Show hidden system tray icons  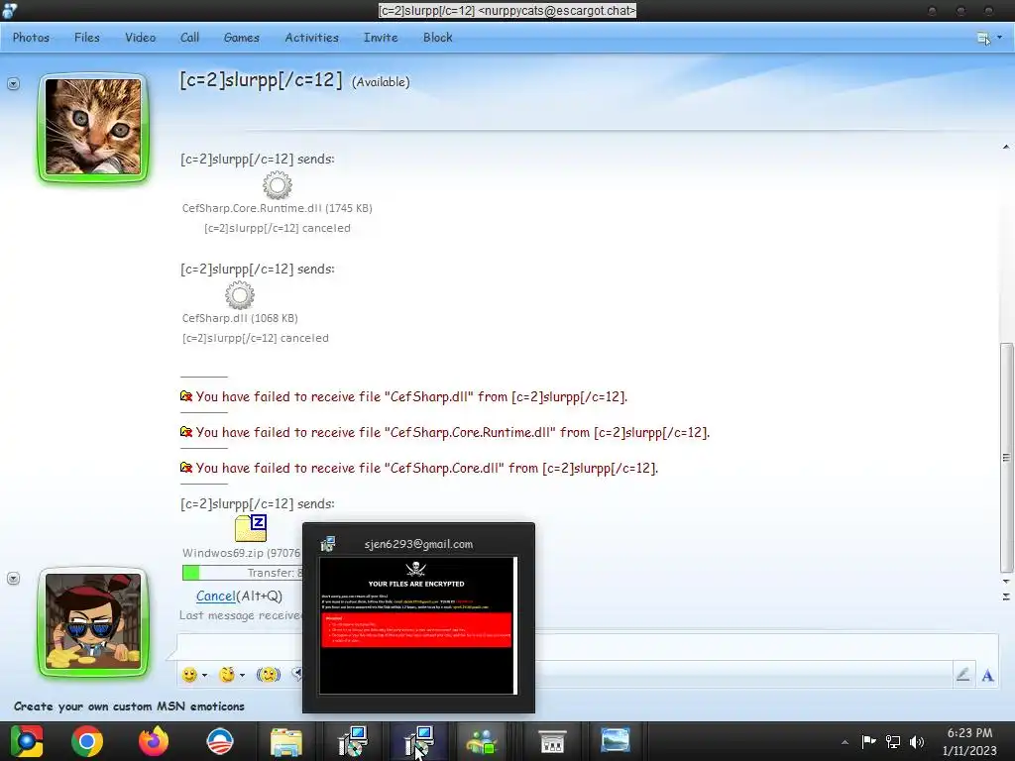click(845, 742)
